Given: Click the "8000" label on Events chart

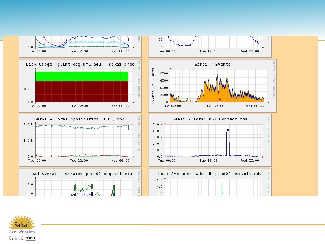Looking at the screenshot, I should tap(164, 74).
